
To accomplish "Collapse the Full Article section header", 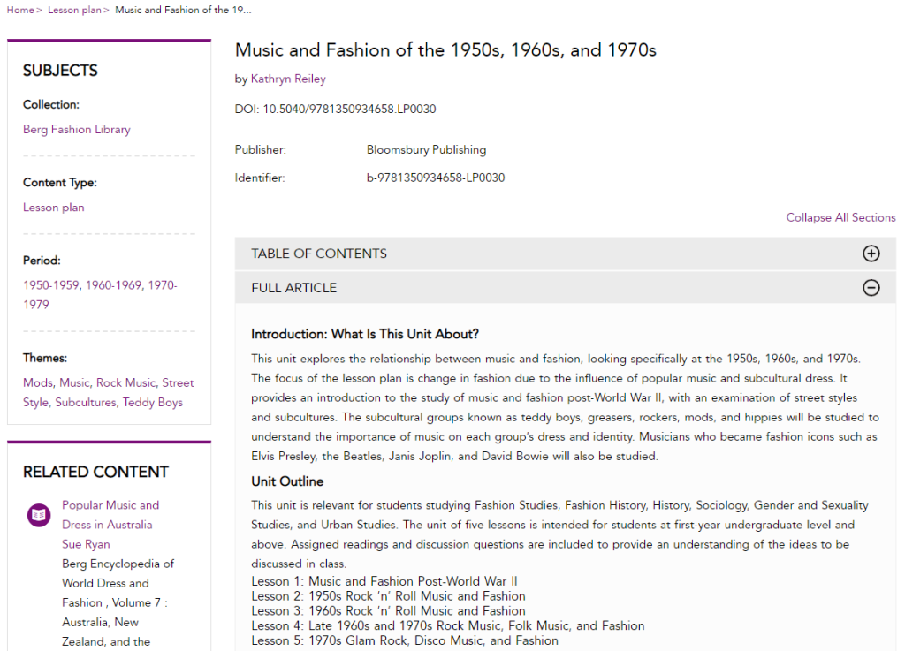I will (x=294, y=288).
